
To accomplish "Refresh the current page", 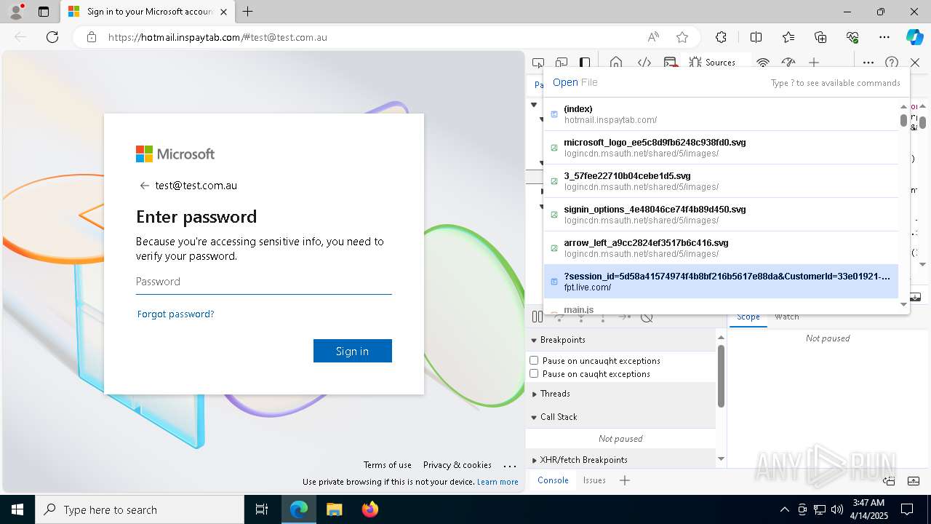I will (x=52, y=37).
